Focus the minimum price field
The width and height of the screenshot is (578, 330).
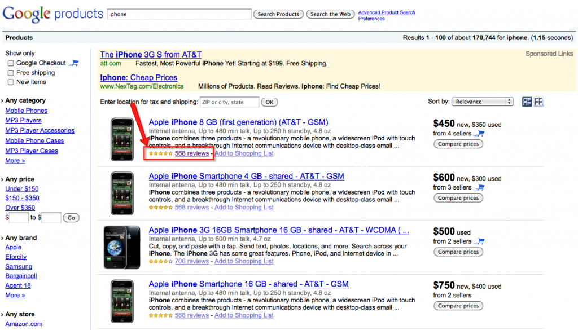(x=19, y=218)
